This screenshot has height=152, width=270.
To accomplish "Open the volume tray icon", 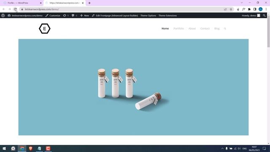I will (239, 149).
